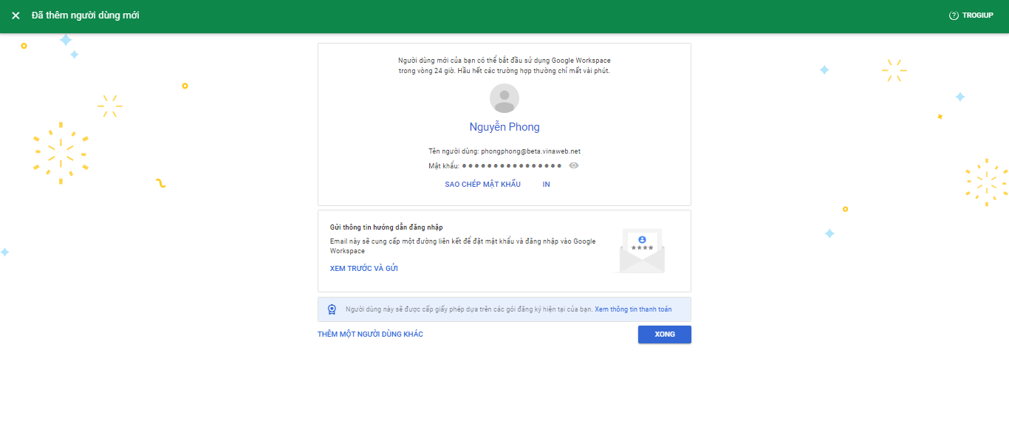The image size is (1009, 443).
Task: Click the license badge icon in banner
Action: 332,309
